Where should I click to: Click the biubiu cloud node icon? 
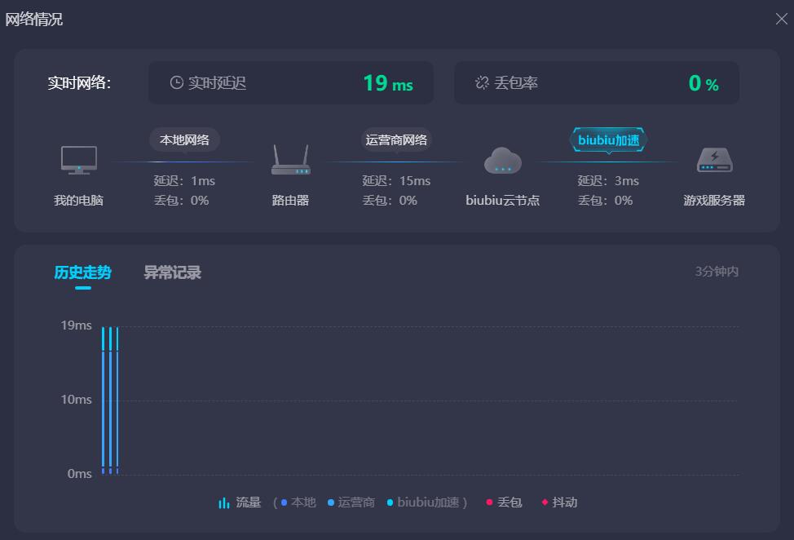[502, 161]
